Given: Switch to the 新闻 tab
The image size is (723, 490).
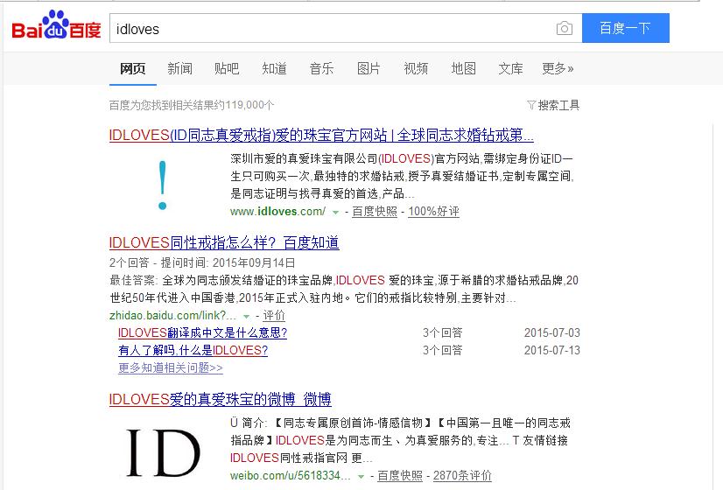Looking at the screenshot, I should point(179,68).
